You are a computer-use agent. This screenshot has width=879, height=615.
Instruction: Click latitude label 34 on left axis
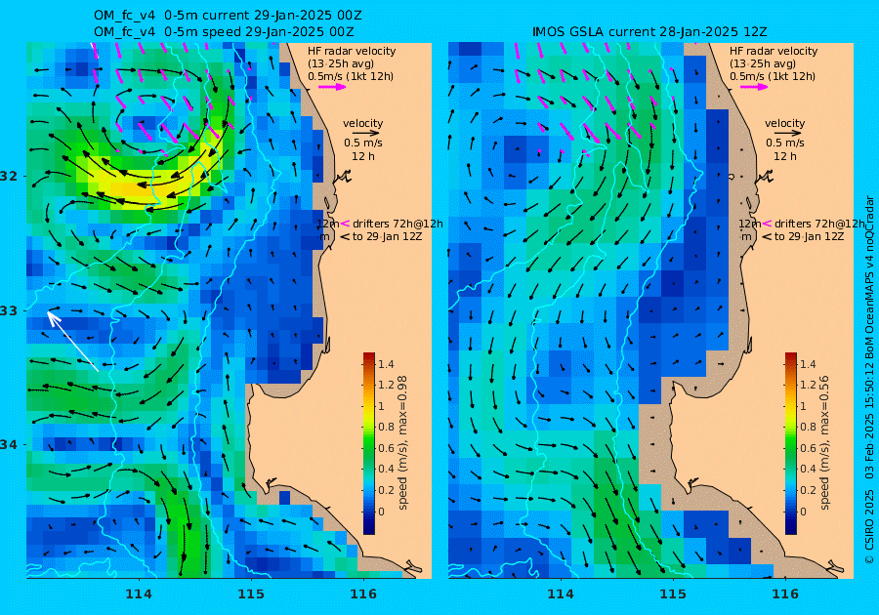point(9,445)
